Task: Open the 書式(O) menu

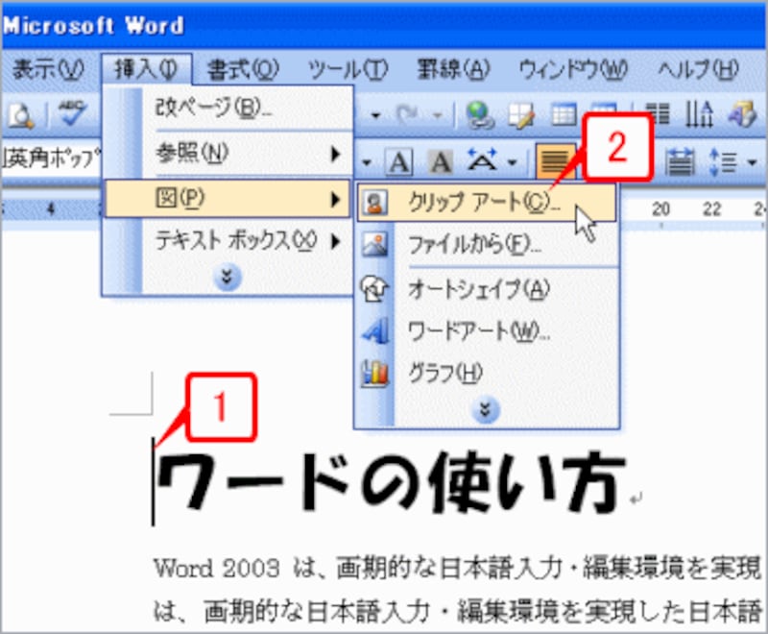Action: tap(243, 69)
